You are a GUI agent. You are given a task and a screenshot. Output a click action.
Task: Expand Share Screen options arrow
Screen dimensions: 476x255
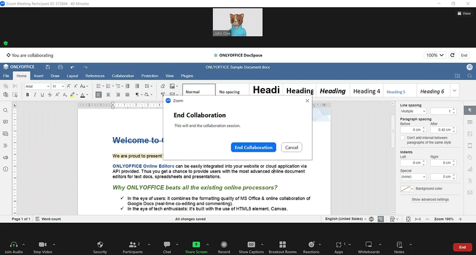click(x=208, y=244)
